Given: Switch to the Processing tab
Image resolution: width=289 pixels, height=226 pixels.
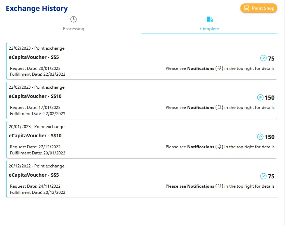Looking at the screenshot, I should (x=74, y=24).
